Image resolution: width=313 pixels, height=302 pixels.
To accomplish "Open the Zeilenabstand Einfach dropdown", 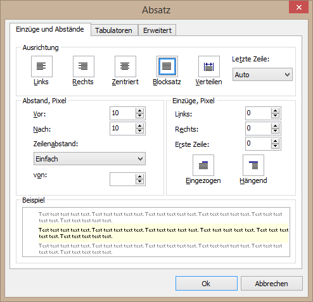I will tap(89, 158).
